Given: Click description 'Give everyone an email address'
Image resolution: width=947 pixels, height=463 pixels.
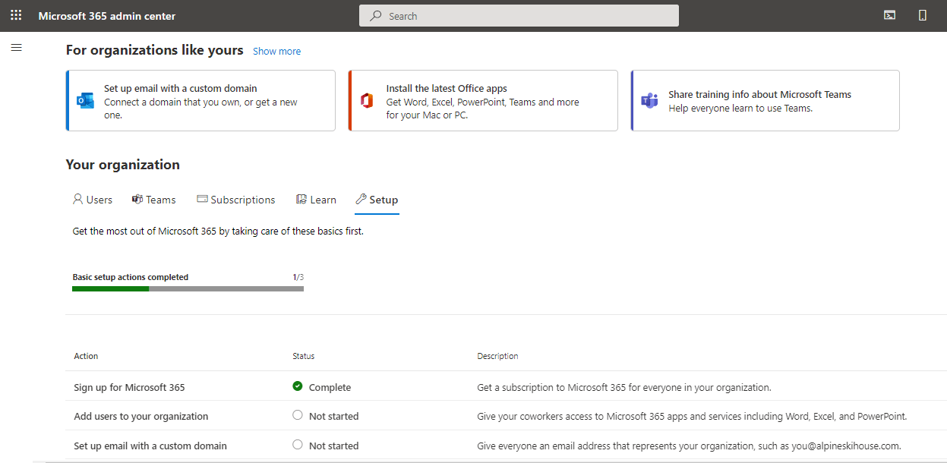Looking at the screenshot, I should (x=690, y=446).
